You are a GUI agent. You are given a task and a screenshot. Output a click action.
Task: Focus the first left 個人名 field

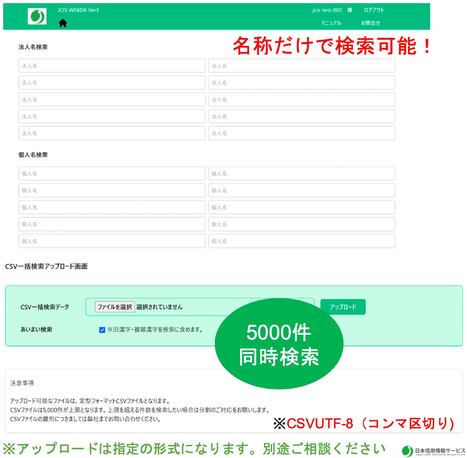(x=112, y=174)
